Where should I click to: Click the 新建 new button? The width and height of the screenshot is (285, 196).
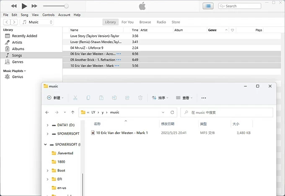[55, 98]
